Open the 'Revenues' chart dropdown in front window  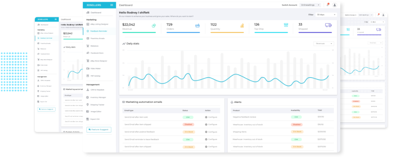tap(324, 44)
